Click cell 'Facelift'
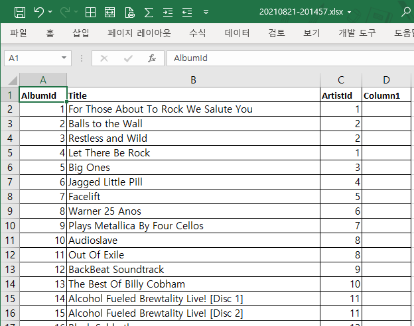 click(x=193, y=197)
